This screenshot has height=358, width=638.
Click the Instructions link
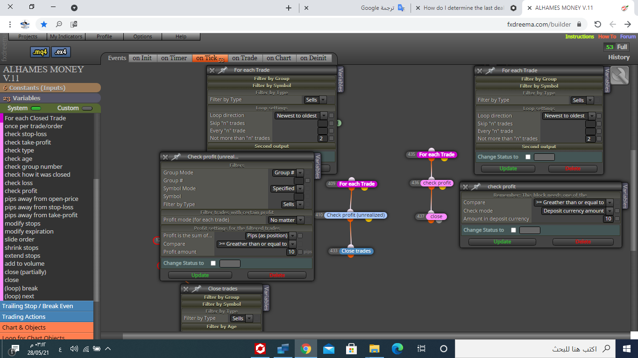tap(580, 36)
